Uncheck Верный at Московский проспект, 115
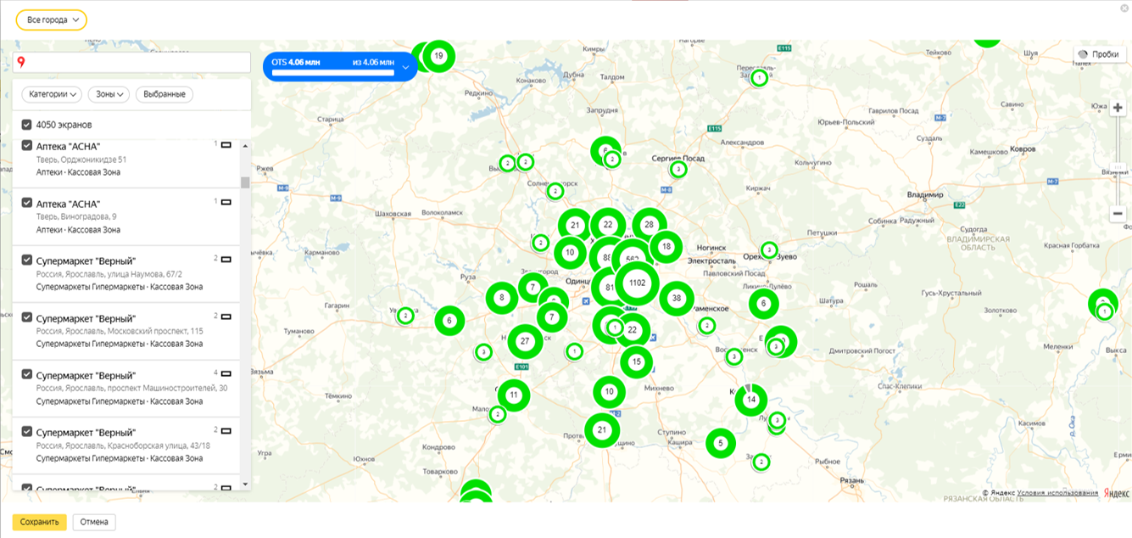 tap(27, 317)
